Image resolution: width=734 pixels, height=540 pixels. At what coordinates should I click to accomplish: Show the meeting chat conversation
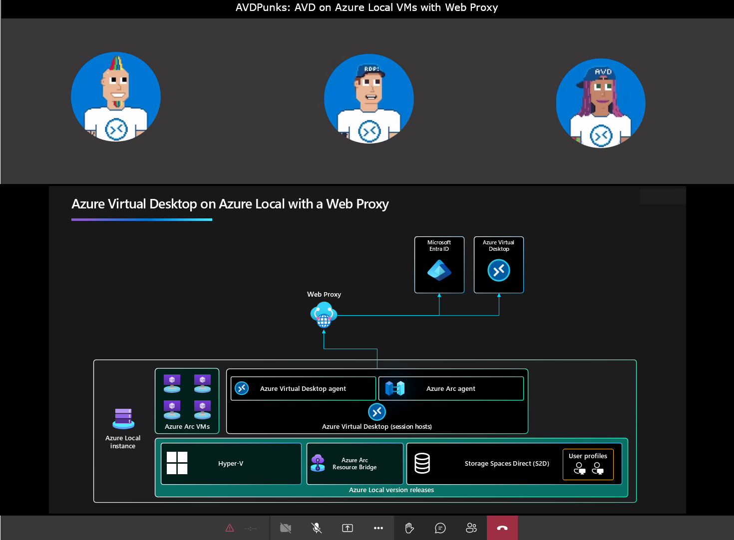pyautogui.click(x=440, y=528)
